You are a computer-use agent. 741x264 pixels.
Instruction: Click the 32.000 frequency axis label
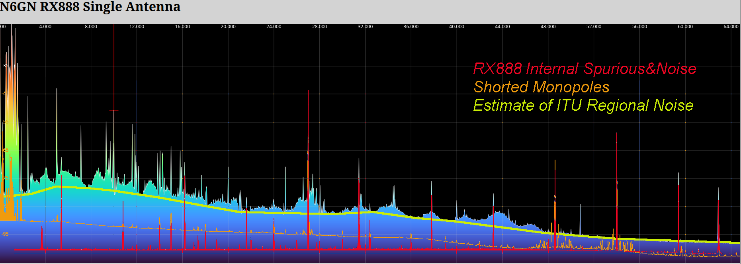tap(365, 27)
